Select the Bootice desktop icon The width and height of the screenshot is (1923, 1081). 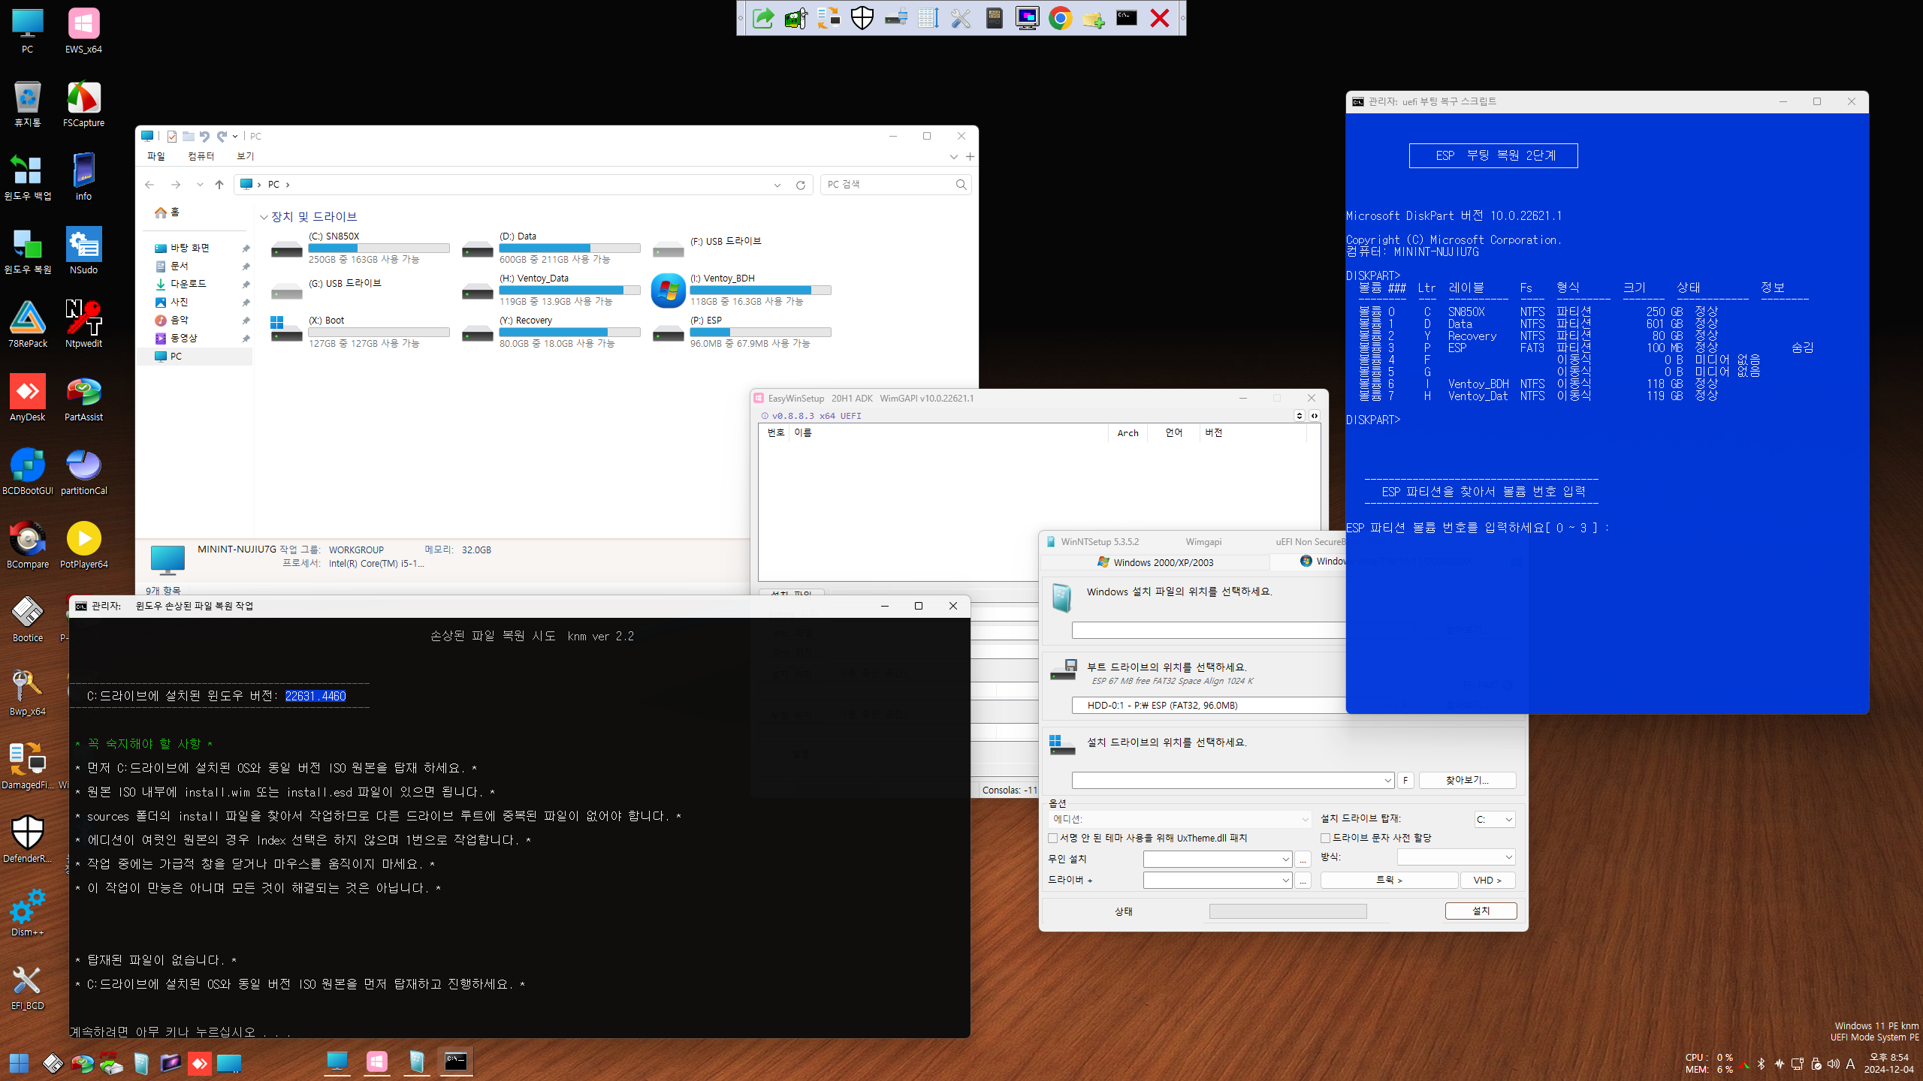click(28, 620)
